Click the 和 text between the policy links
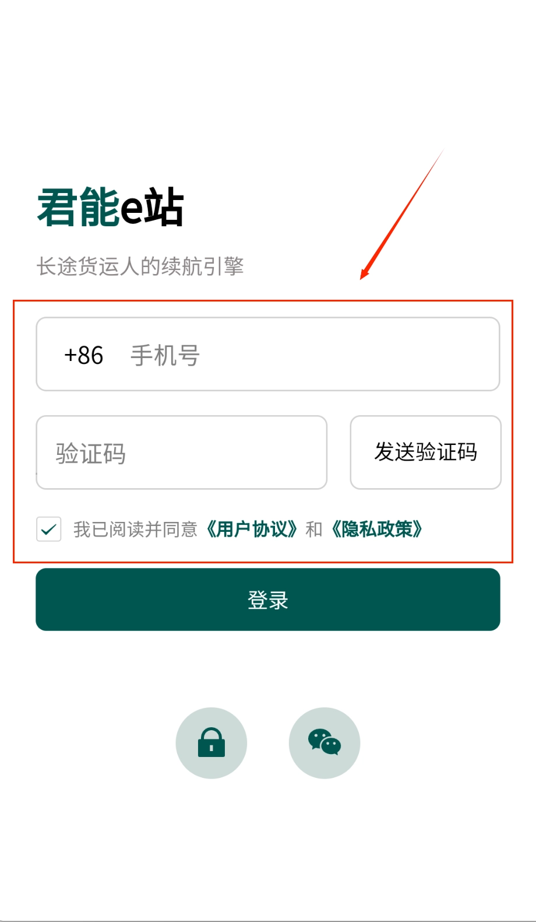This screenshot has height=922, width=536. [x=314, y=530]
